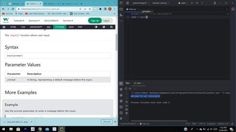Open the Project tool window folder icon
The width and height of the screenshot is (236, 132).
click(121, 9)
